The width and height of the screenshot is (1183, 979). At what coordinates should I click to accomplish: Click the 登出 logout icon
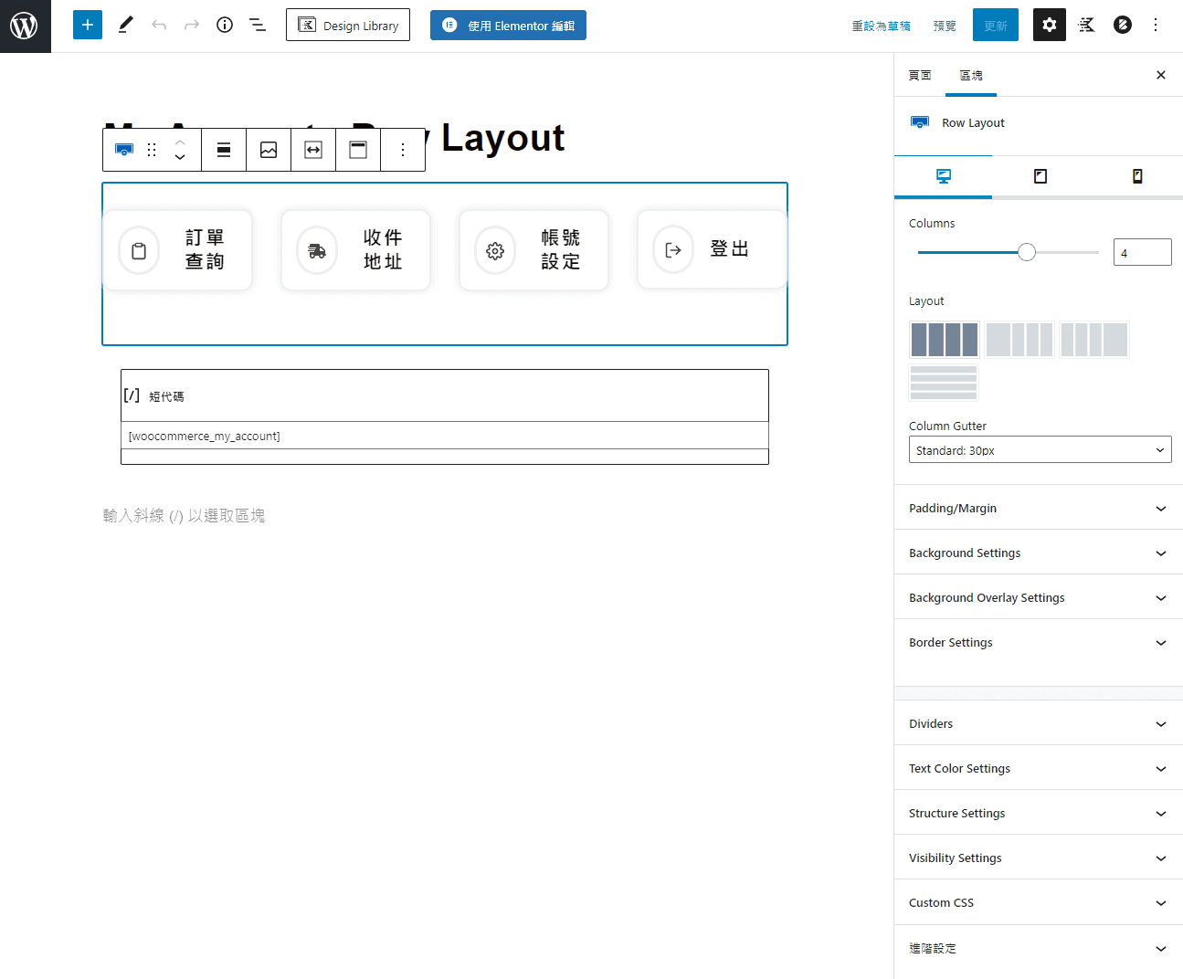(673, 250)
